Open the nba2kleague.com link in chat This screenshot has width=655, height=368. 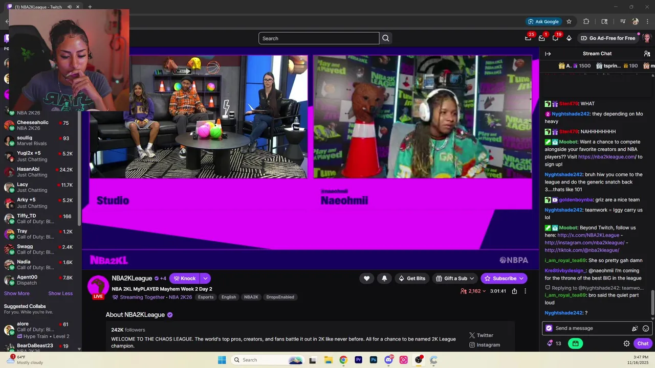606,157
